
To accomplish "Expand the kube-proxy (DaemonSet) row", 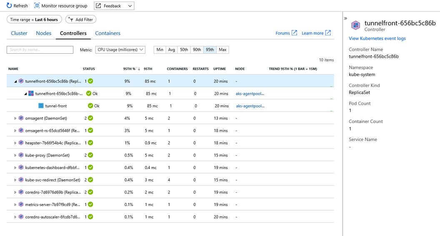I will [15, 155].
